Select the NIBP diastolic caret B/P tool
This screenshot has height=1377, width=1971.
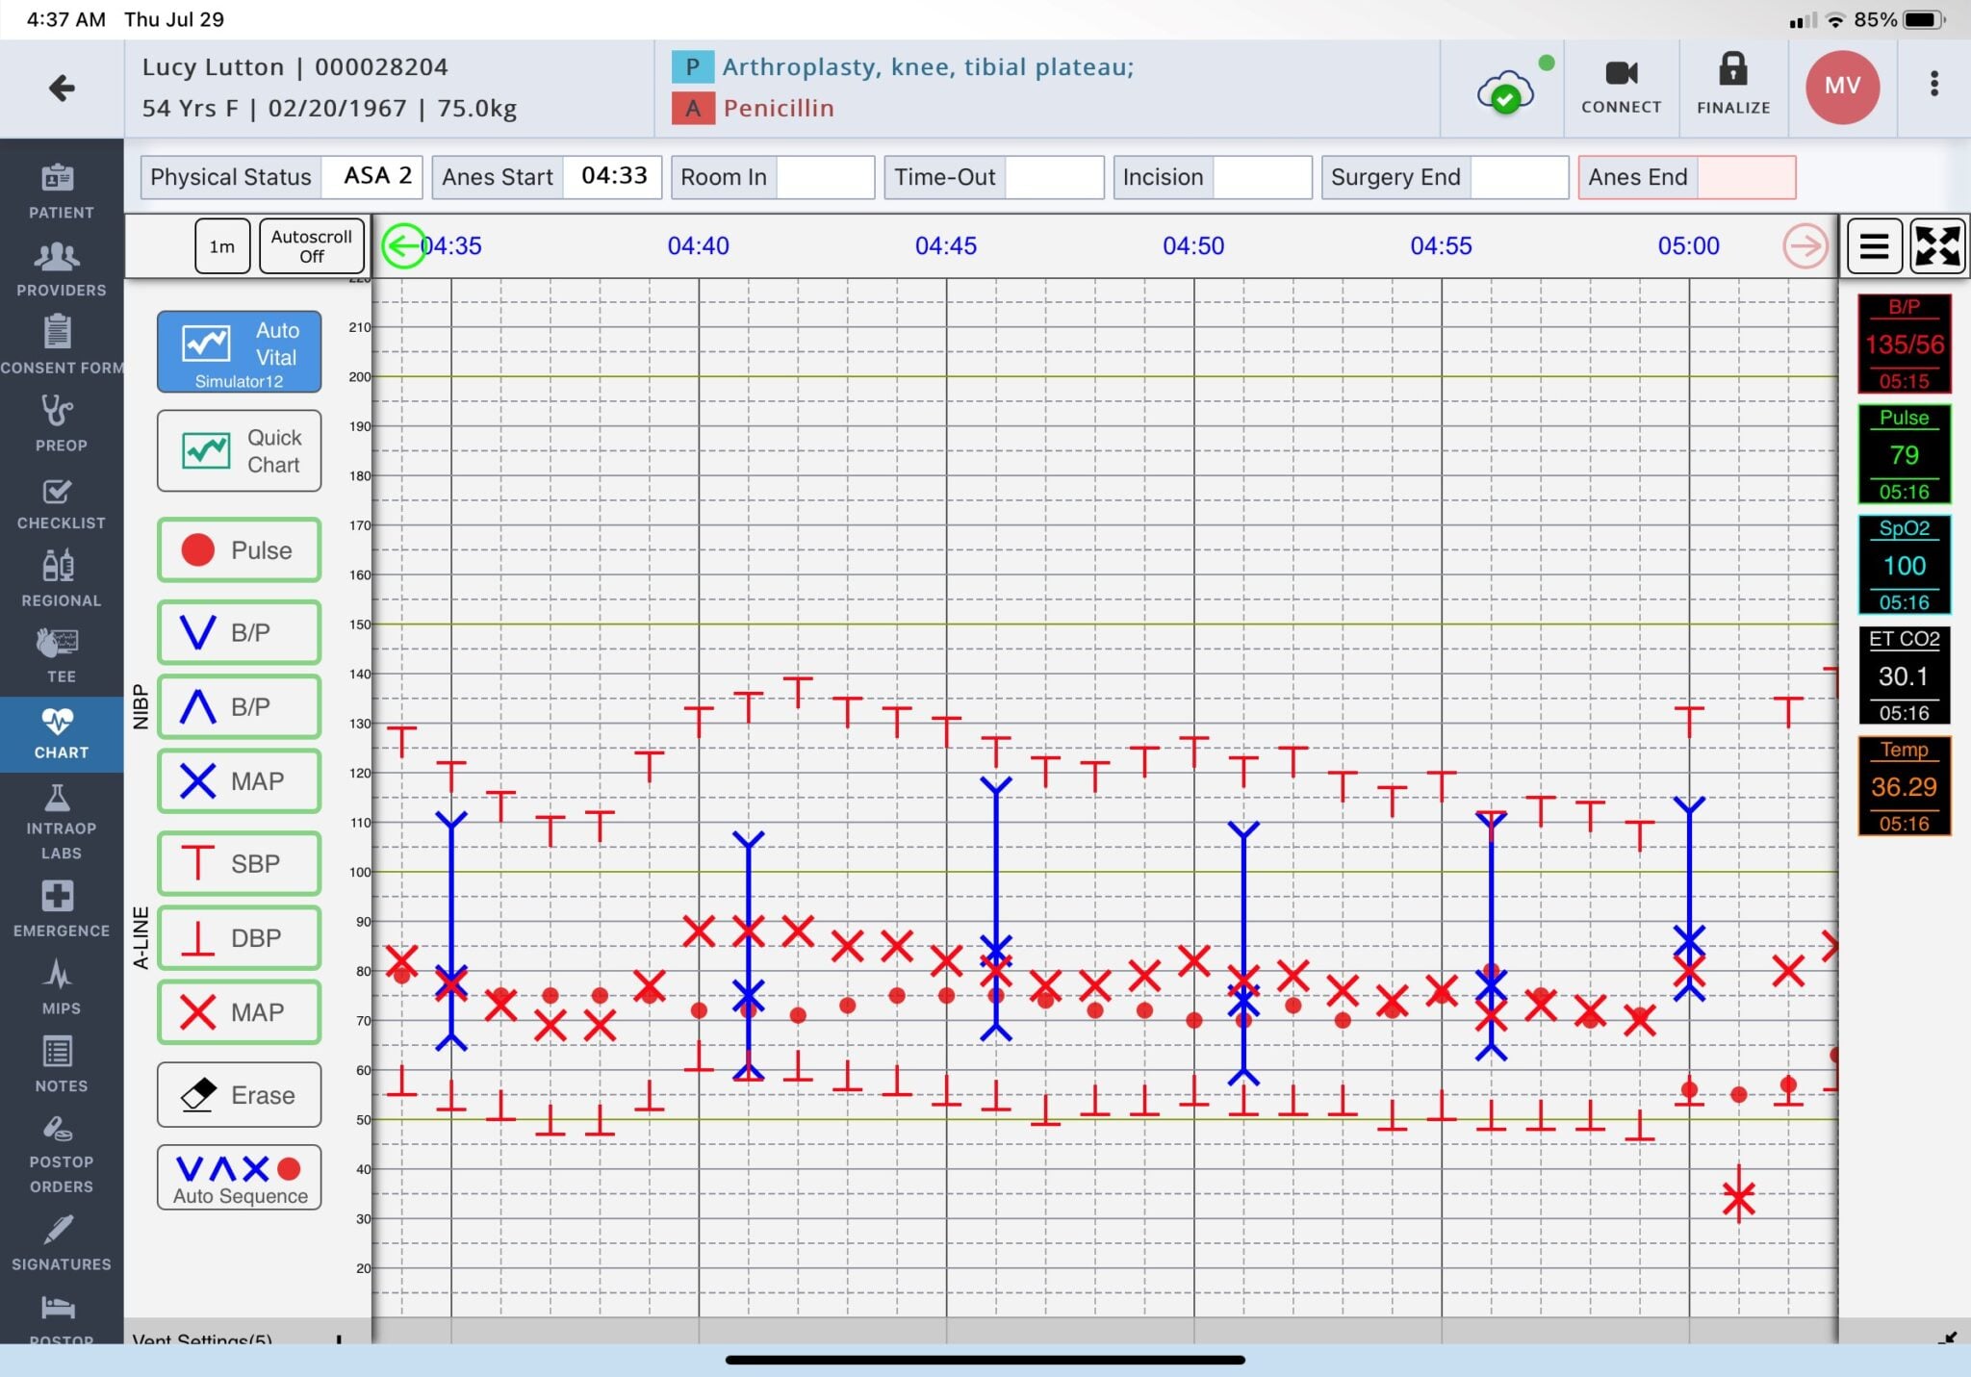pos(239,706)
